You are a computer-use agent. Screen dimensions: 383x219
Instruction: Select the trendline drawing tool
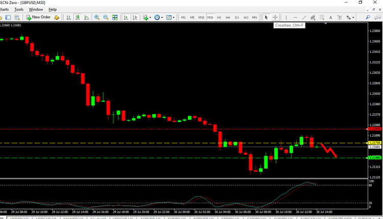(303, 17)
